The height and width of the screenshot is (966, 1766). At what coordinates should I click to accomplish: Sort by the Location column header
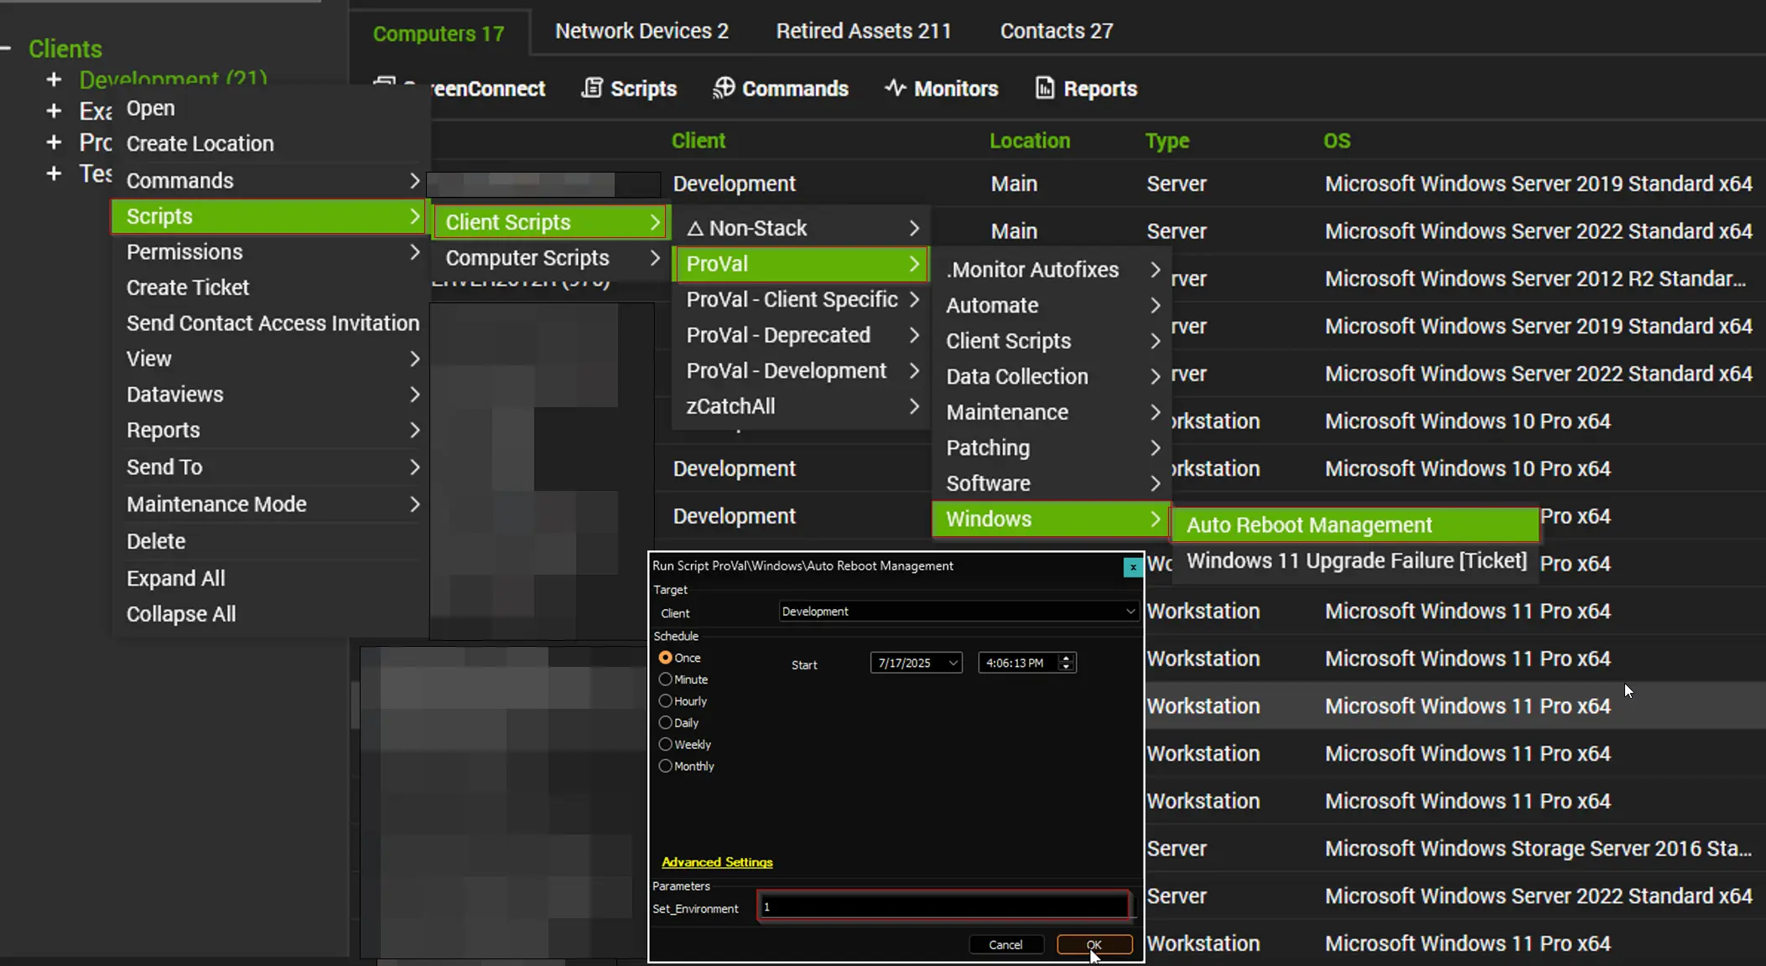[1030, 141]
